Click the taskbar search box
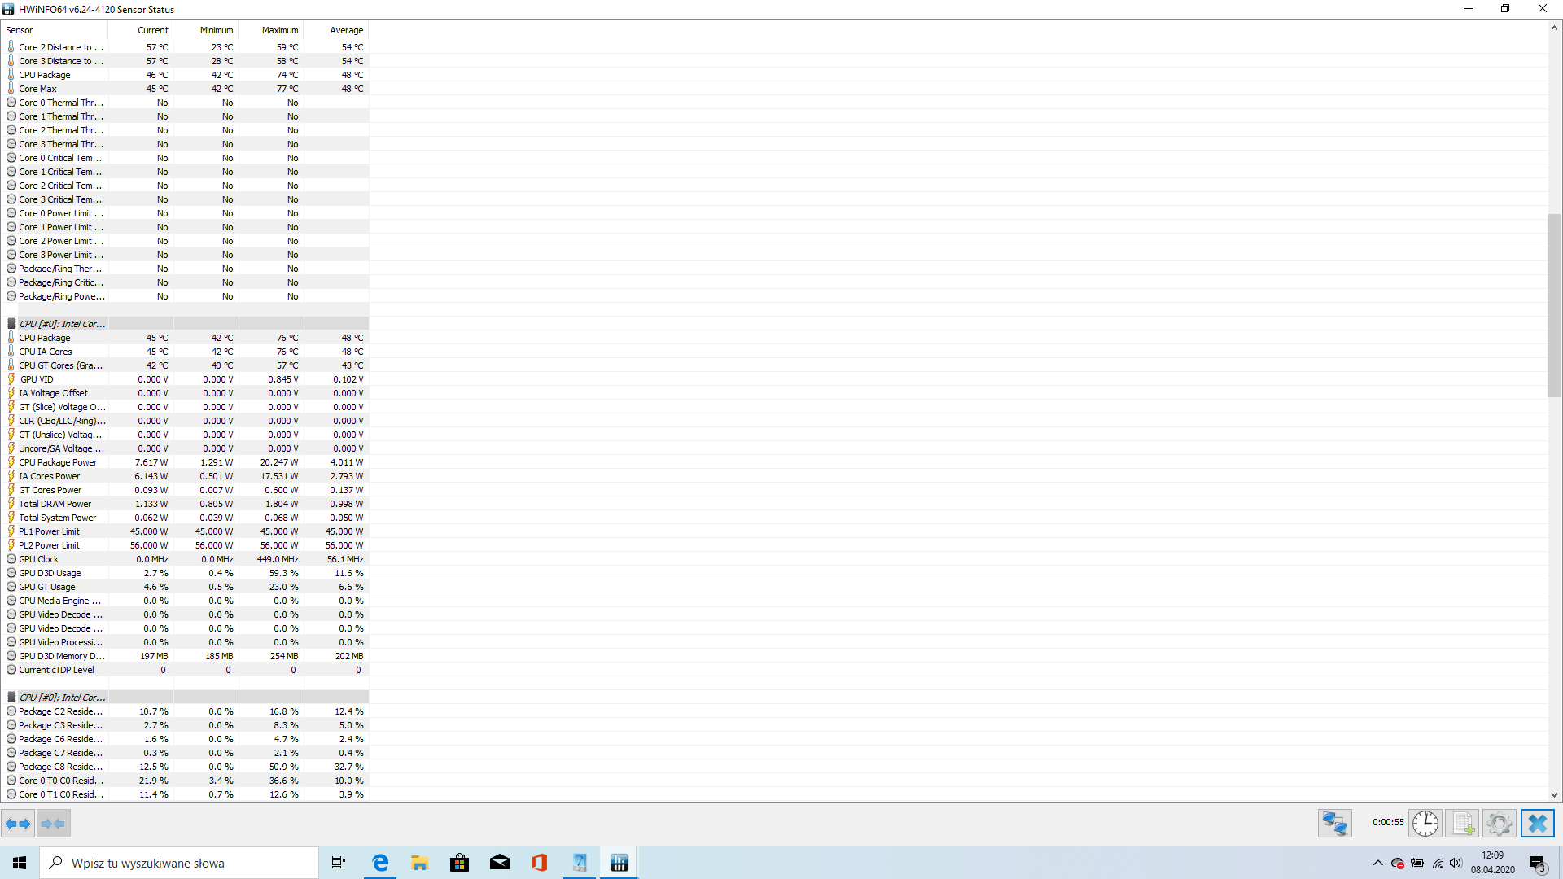This screenshot has width=1563, height=879. (179, 863)
